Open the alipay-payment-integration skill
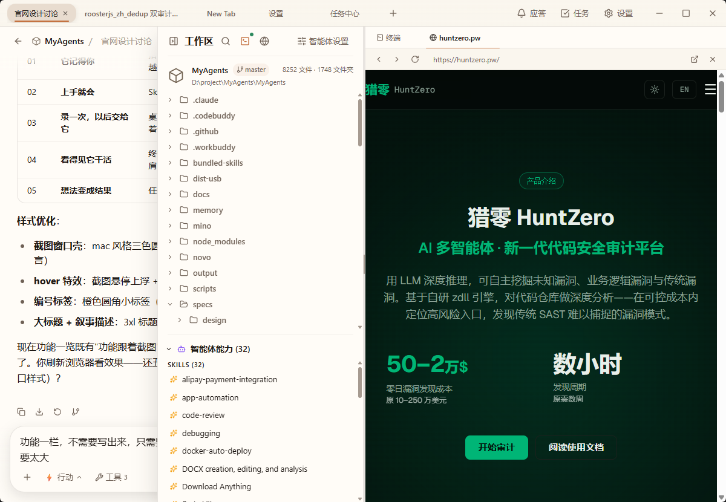Viewport: 726px width, 502px height. pos(229,379)
